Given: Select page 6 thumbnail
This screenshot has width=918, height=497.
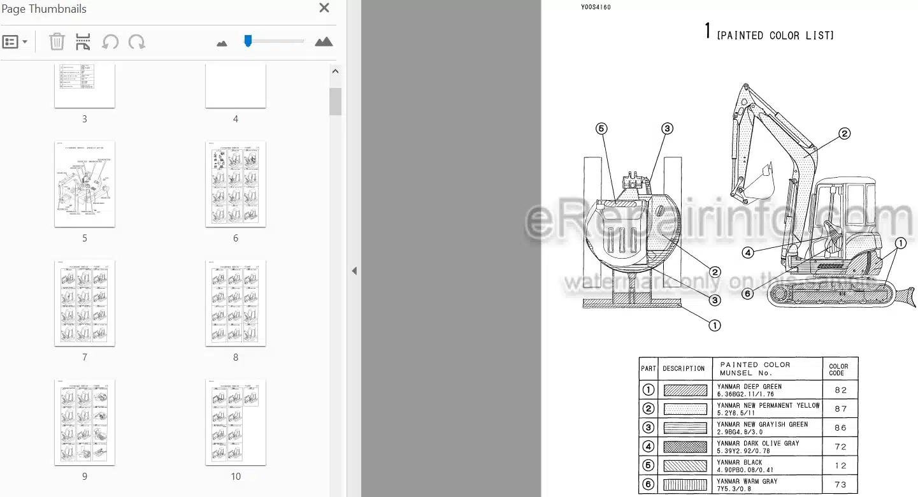Looking at the screenshot, I should (236, 184).
